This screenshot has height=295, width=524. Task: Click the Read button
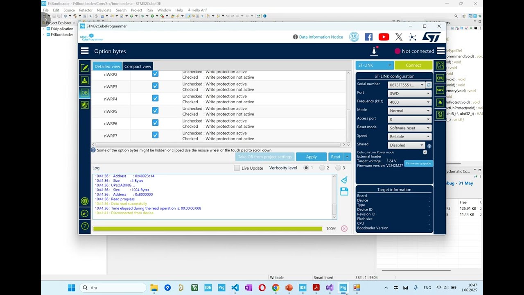(336, 157)
